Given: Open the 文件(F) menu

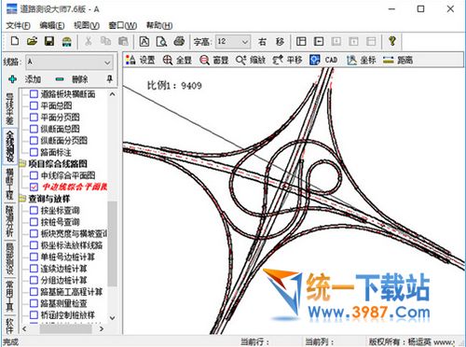Looking at the screenshot, I should [18, 25].
